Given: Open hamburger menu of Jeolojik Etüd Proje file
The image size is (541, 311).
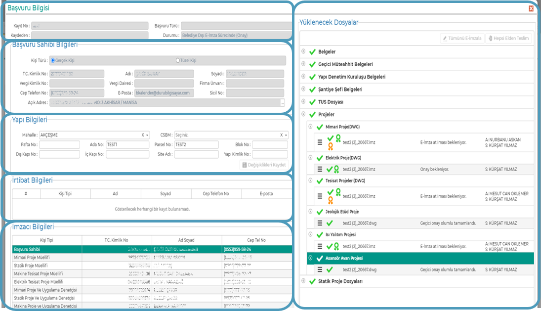Looking at the screenshot, I should click(x=320, y=223).
